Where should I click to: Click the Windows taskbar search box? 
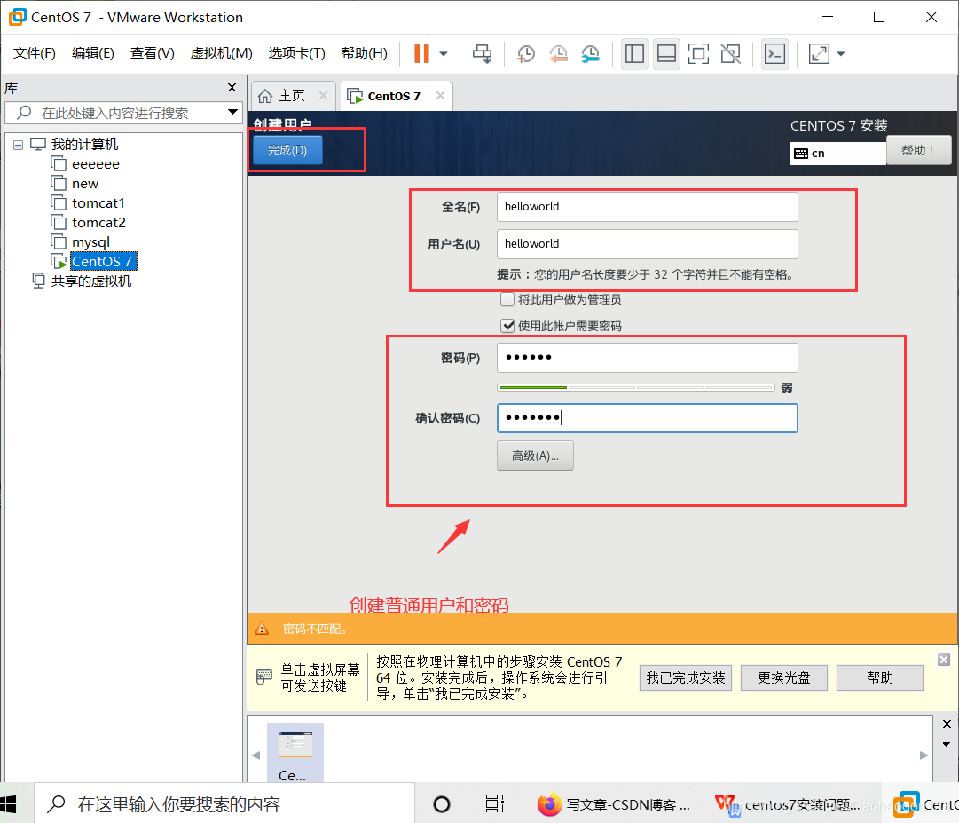(224, 804)
